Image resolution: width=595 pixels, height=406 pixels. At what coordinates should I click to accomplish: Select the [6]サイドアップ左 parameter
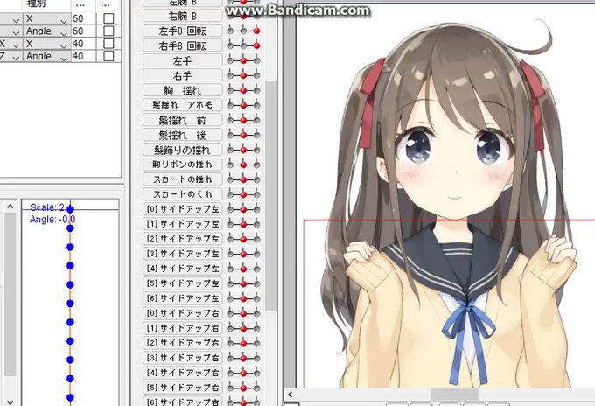(183, 297)
